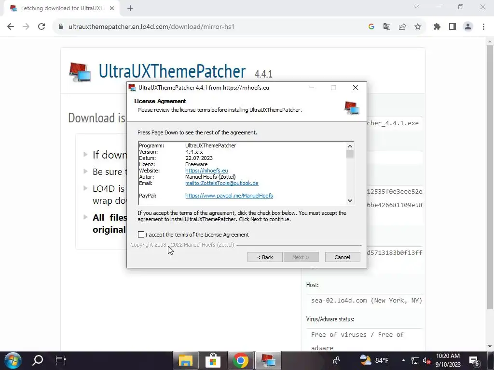The height and width of the screenshot is (370, 494).
Task: Click the Google icon in address bar
Action: click(x=371, y=27)
